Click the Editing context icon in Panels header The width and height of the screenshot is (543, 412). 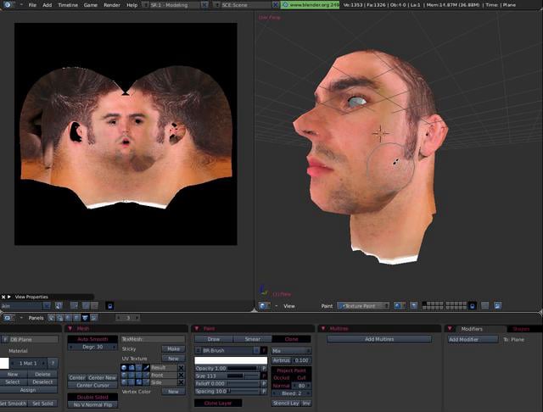tap(85, 318)
